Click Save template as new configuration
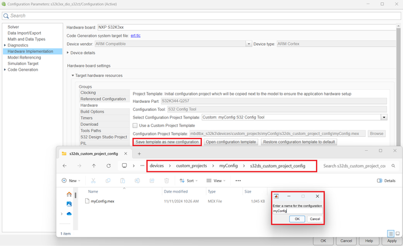 point(167,142)
